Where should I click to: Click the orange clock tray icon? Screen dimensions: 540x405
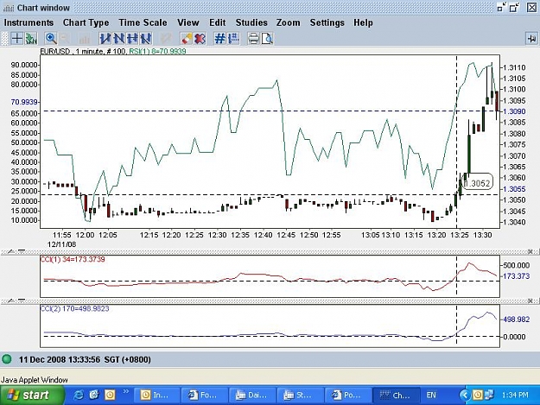(x=478, y=395)
